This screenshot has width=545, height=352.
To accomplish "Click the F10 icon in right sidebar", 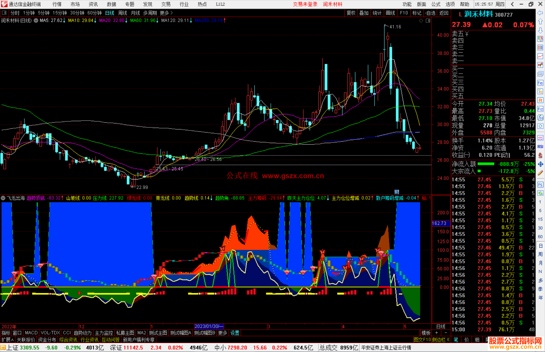I will click(540, 83).
